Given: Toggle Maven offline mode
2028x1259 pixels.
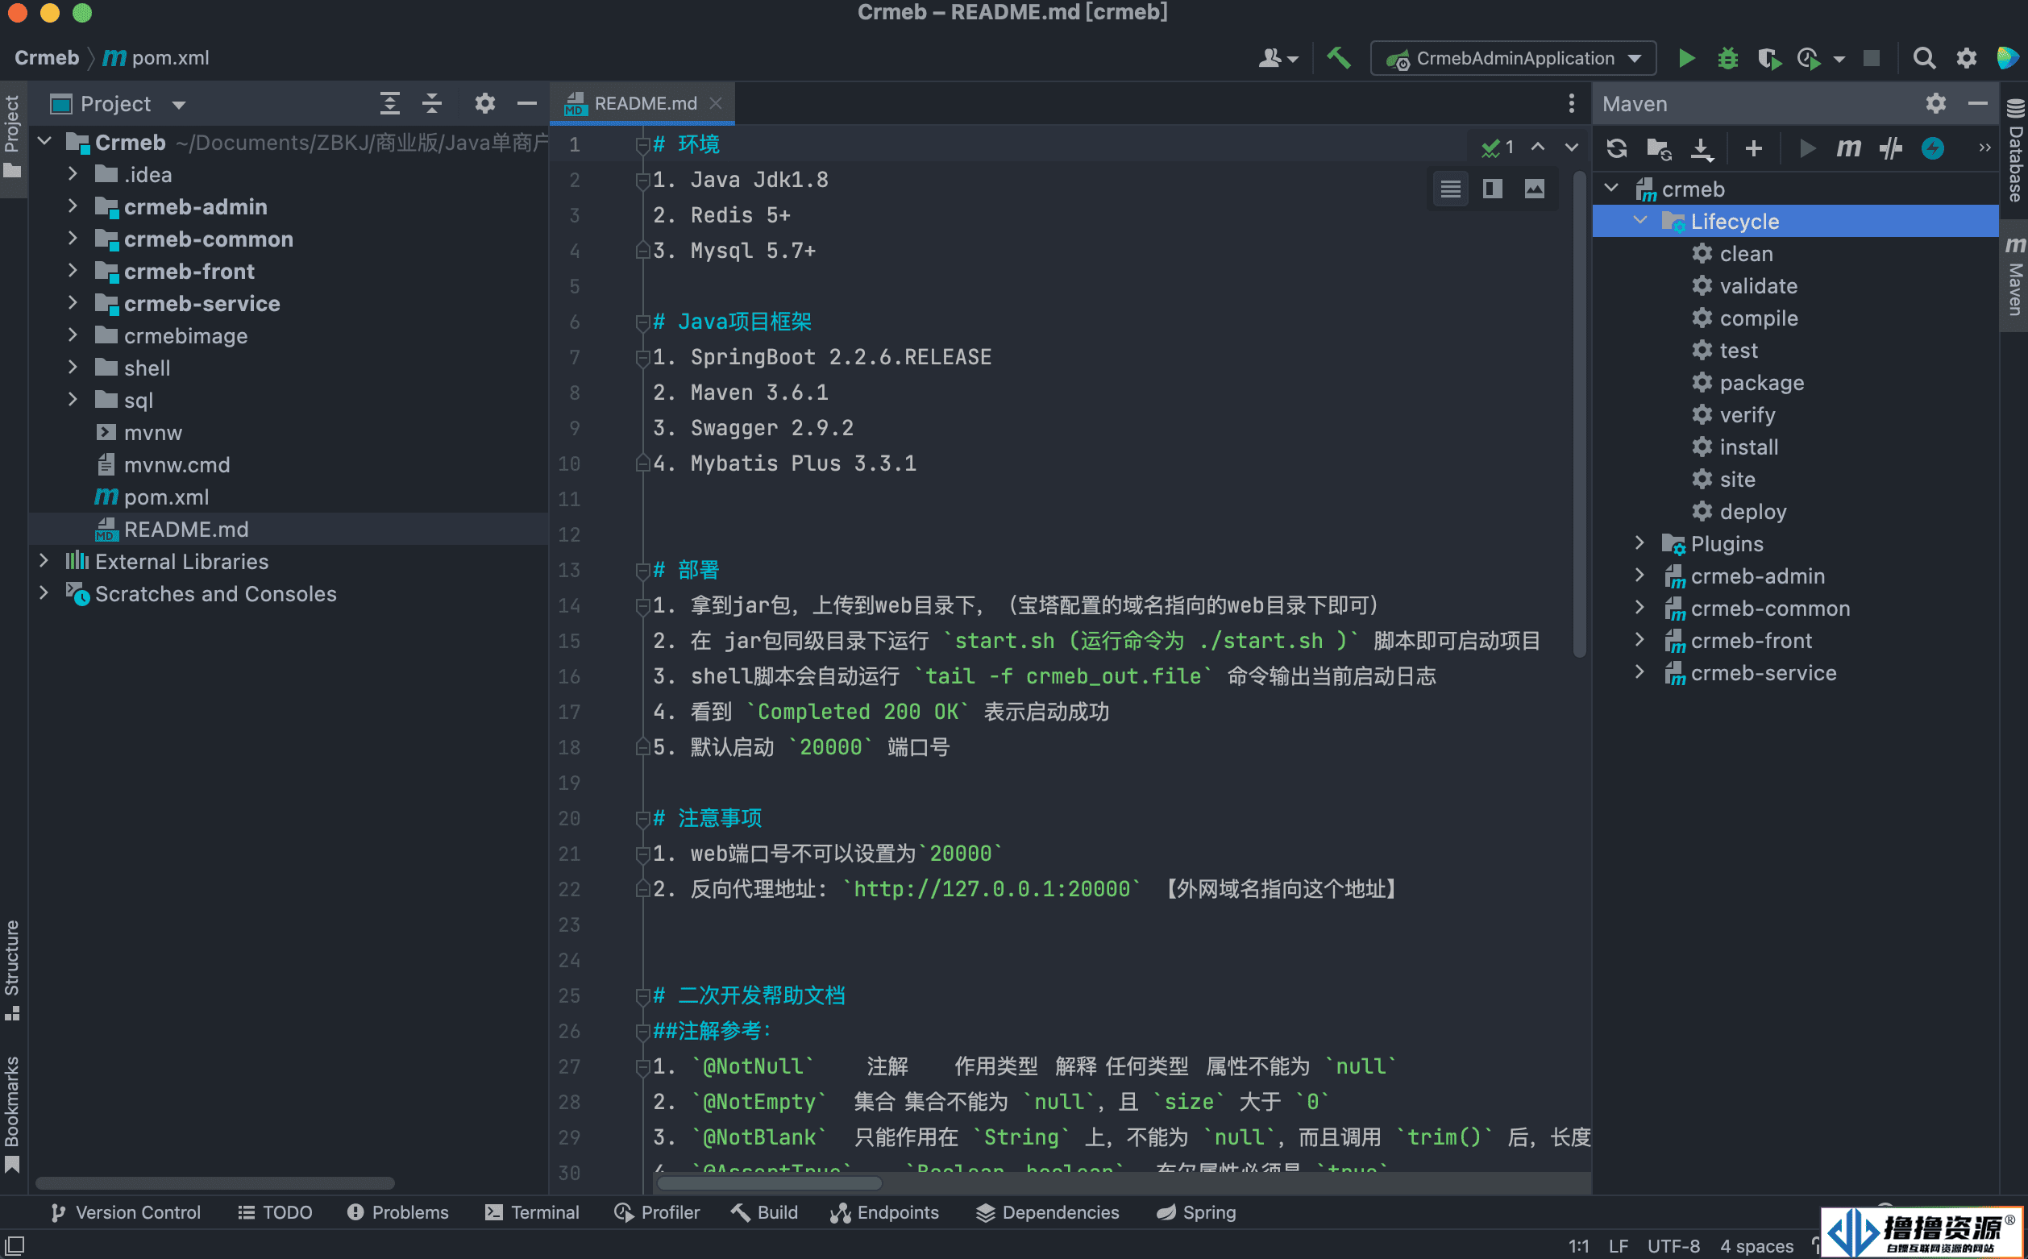Looking at the screenshot, I should [1891, 148].
